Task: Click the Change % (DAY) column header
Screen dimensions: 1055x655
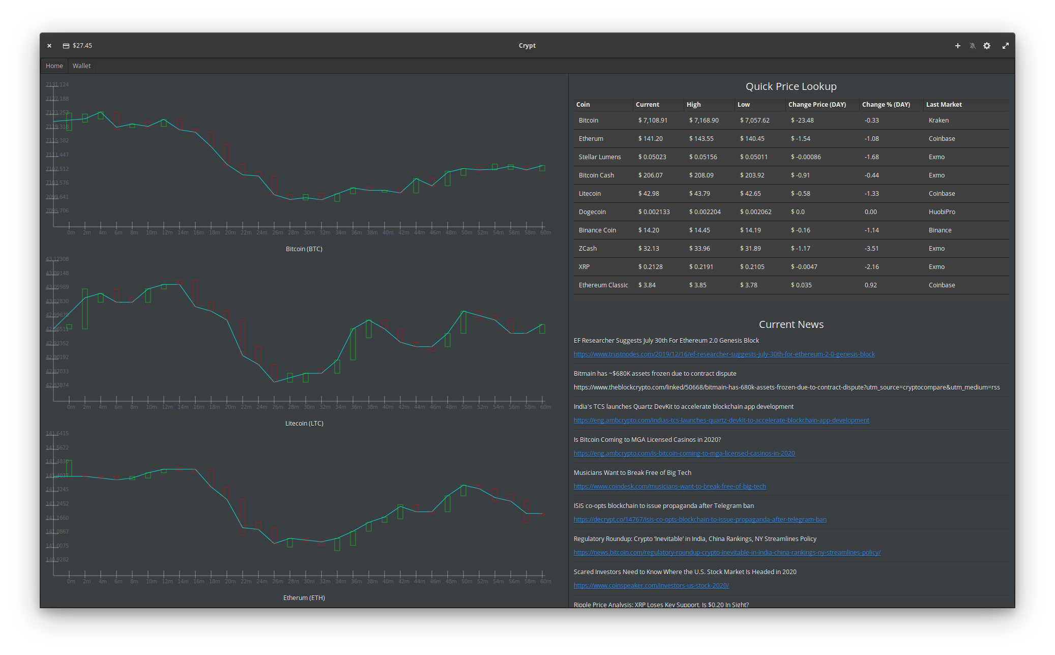Action: [886, 105]
